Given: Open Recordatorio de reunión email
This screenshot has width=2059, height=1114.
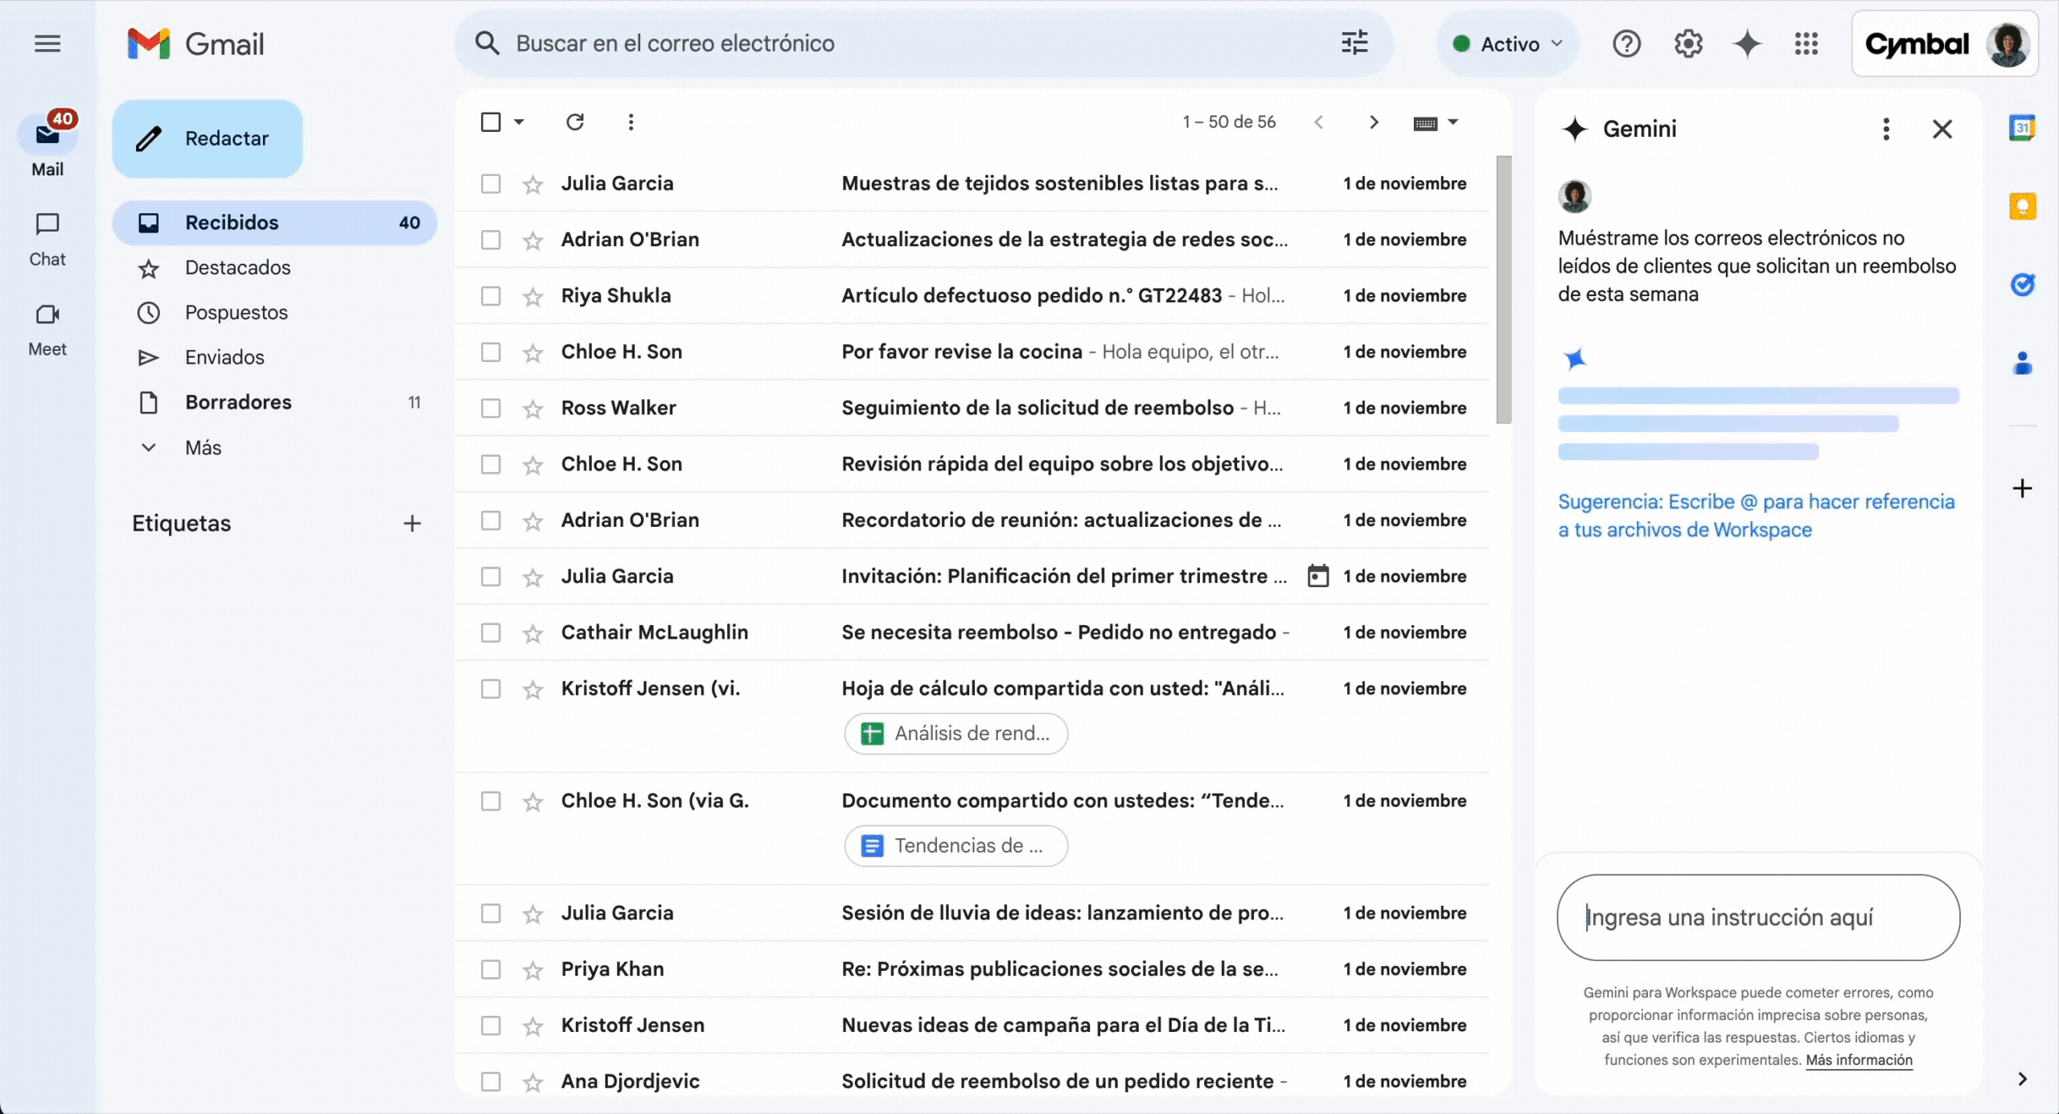Looking at the screenshot, I should point(972,520).
